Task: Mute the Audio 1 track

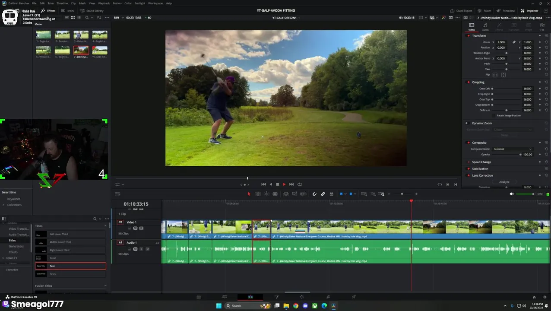Action: [147, 249]
